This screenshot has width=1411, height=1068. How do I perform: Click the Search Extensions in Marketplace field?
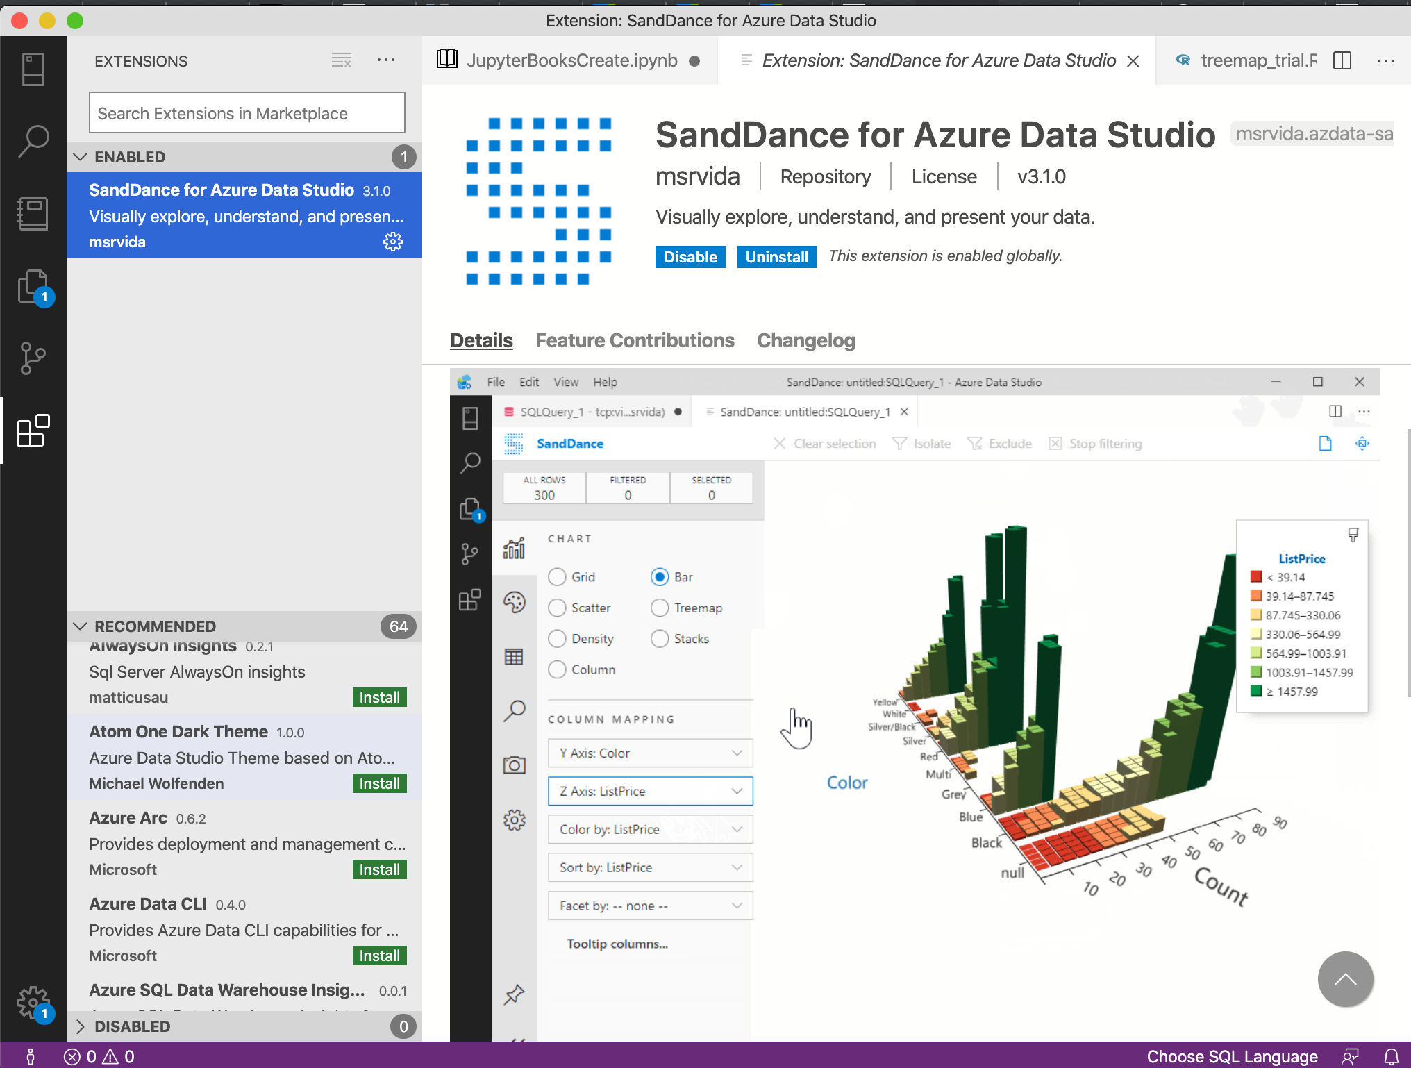point(247,112)
